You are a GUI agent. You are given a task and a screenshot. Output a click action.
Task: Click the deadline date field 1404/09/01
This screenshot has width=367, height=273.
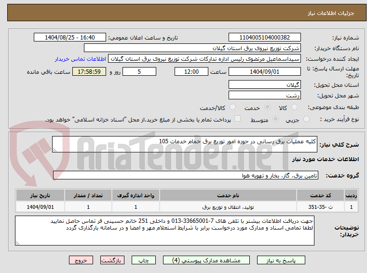[264, 71]
